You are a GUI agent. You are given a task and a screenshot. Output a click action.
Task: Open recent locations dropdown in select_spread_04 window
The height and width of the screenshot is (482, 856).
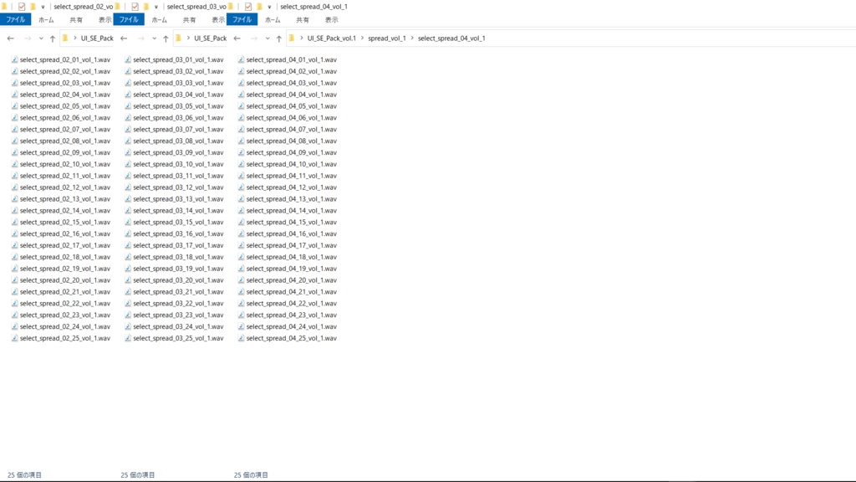[267, 38]
